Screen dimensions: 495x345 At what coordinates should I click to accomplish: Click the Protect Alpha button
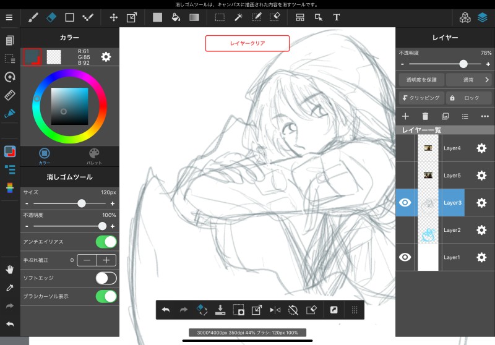[421, 80]
